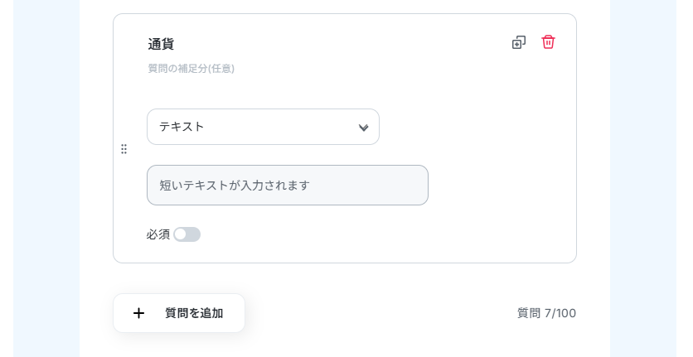
Task: Click the 質問の補足分(任意) description field
Action: click(191, 69)
